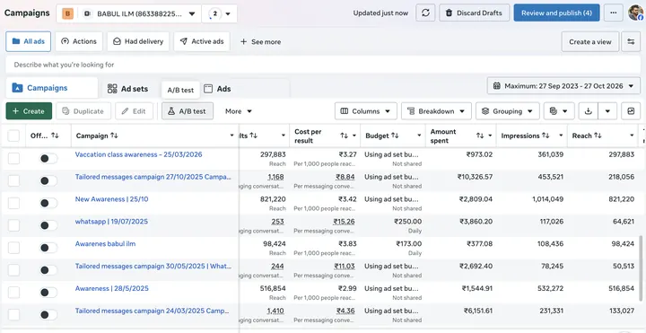Click the refresh data icon
Screen dimensions: 646x333
425,13
